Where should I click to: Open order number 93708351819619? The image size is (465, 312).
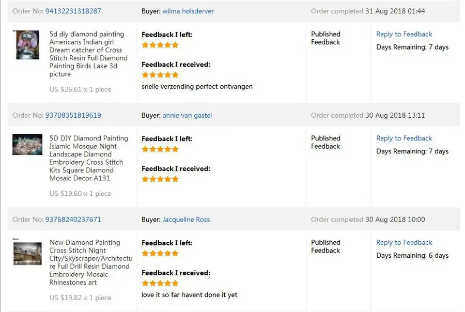(x=73, y=115)
